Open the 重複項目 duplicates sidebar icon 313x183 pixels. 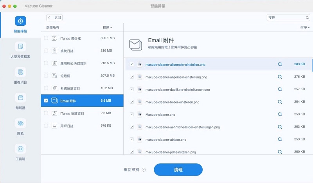[x=20, y=72]
